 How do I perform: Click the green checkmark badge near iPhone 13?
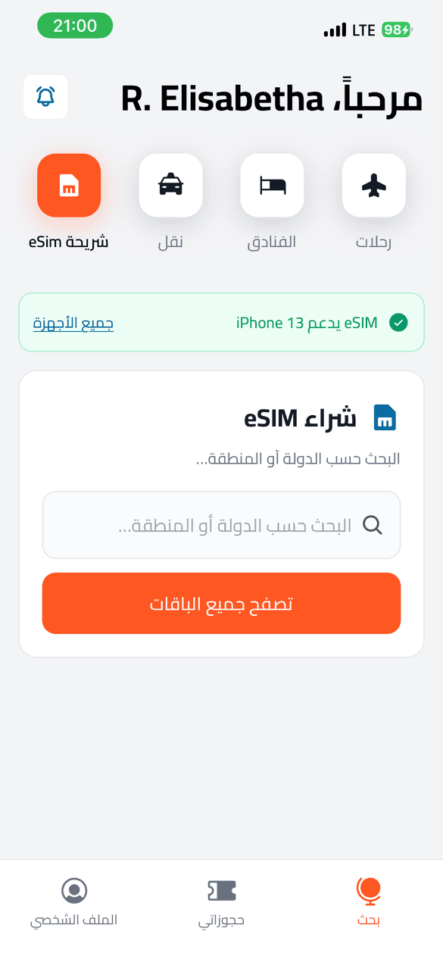coord(397,322)
